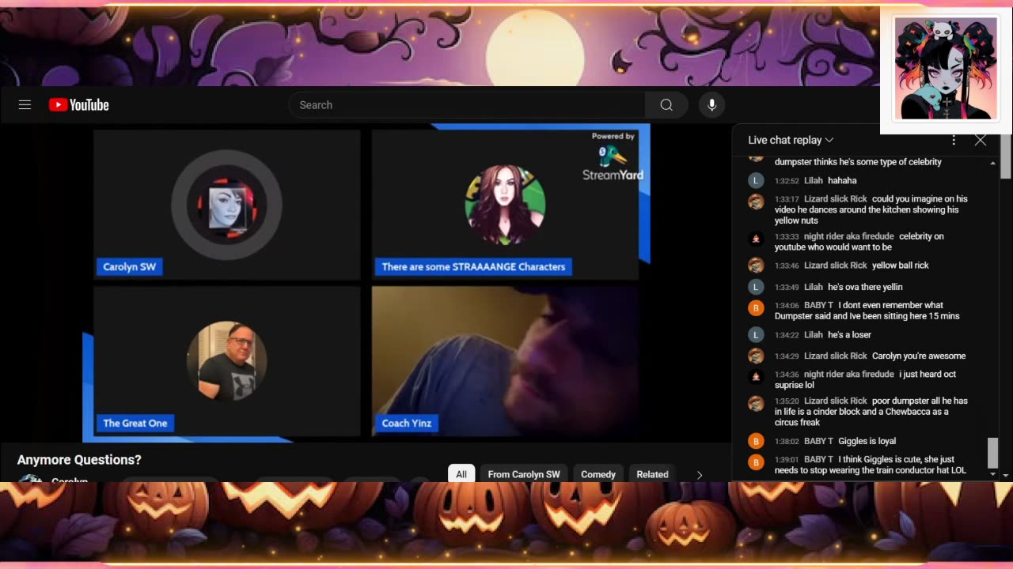Jump to chat timestamp 1:33:17
This screenshot has width=1013, height=569.
coord(787,199)
